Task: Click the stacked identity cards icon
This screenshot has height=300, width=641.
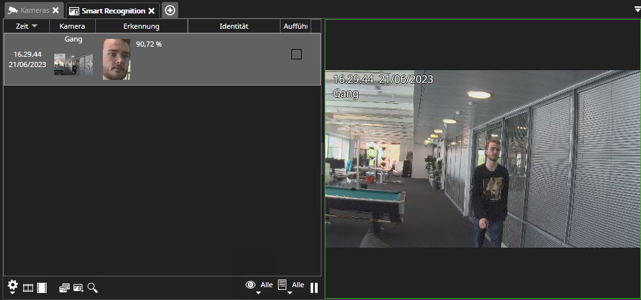Action: (x=65, y=288)
